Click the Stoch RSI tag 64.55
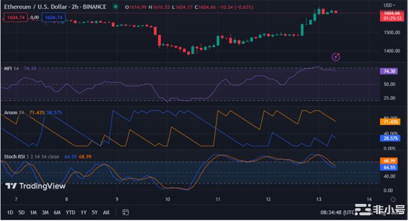 [389, 167]
